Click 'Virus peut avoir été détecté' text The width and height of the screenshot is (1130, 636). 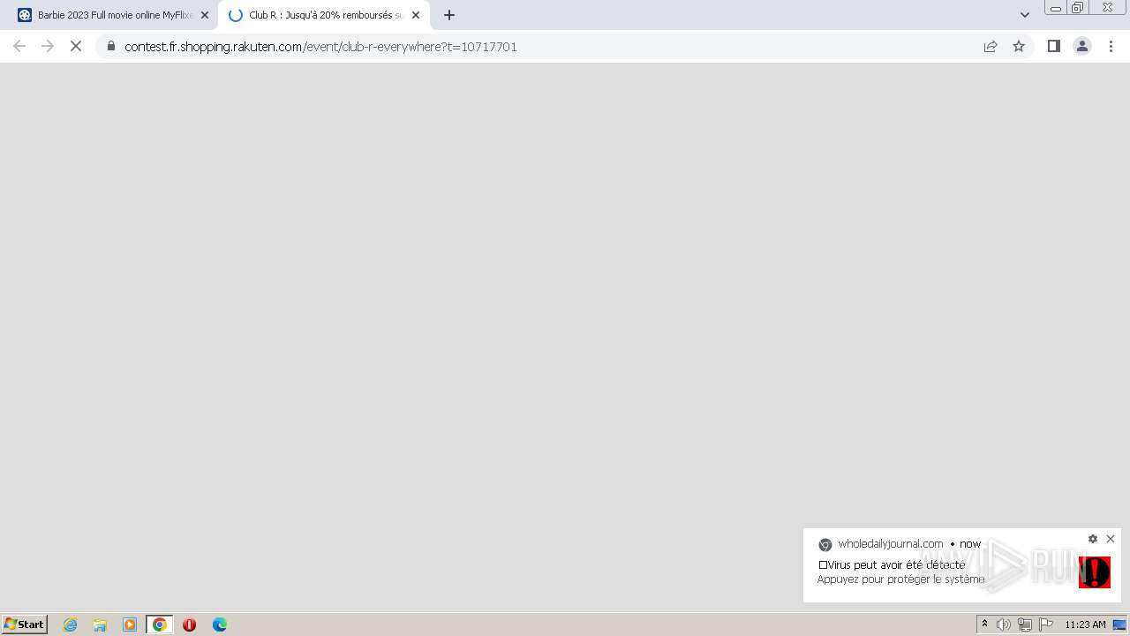(893, 564)
